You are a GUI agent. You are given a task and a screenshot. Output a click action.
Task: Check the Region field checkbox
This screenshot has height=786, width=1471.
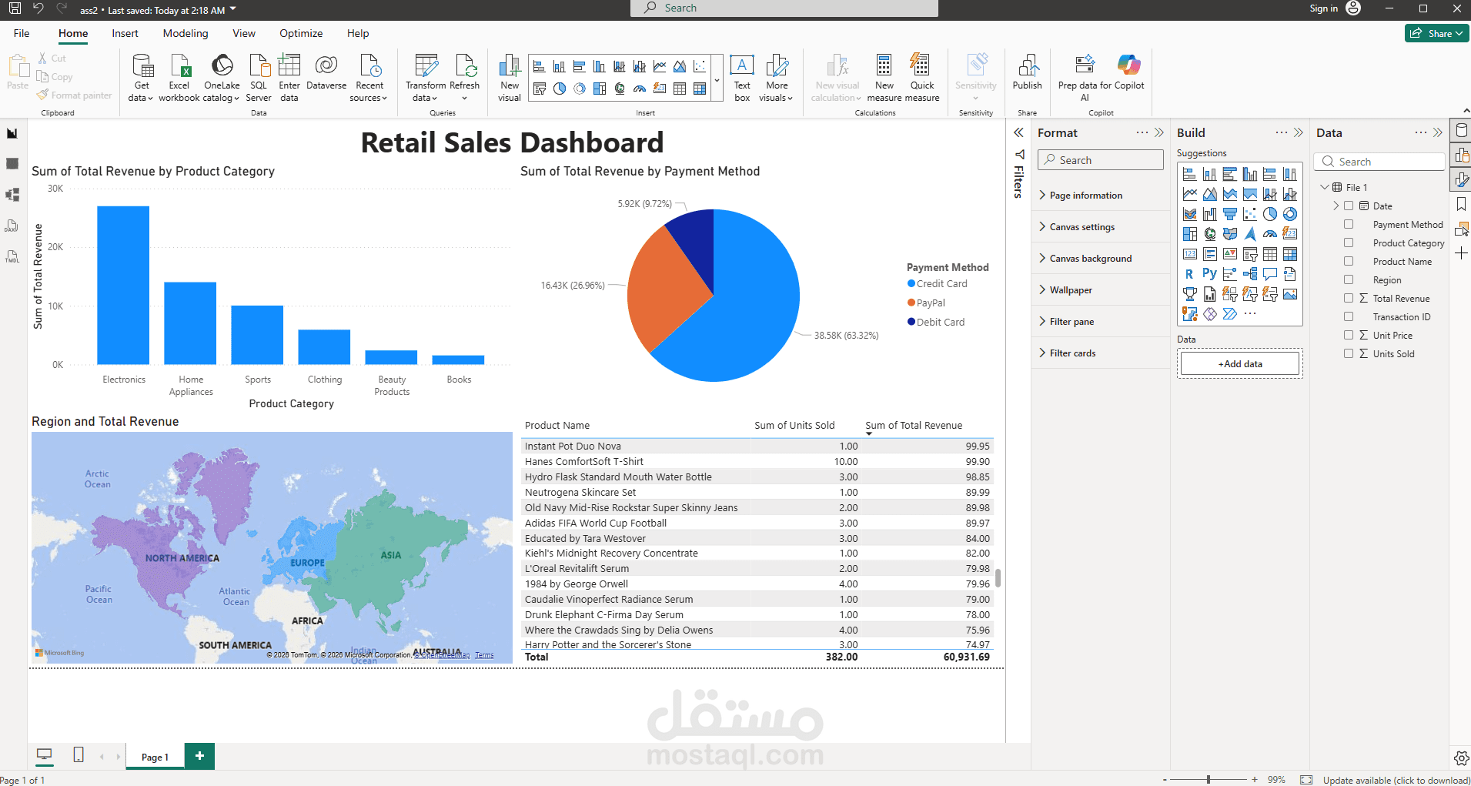(x=1349, y=279)
